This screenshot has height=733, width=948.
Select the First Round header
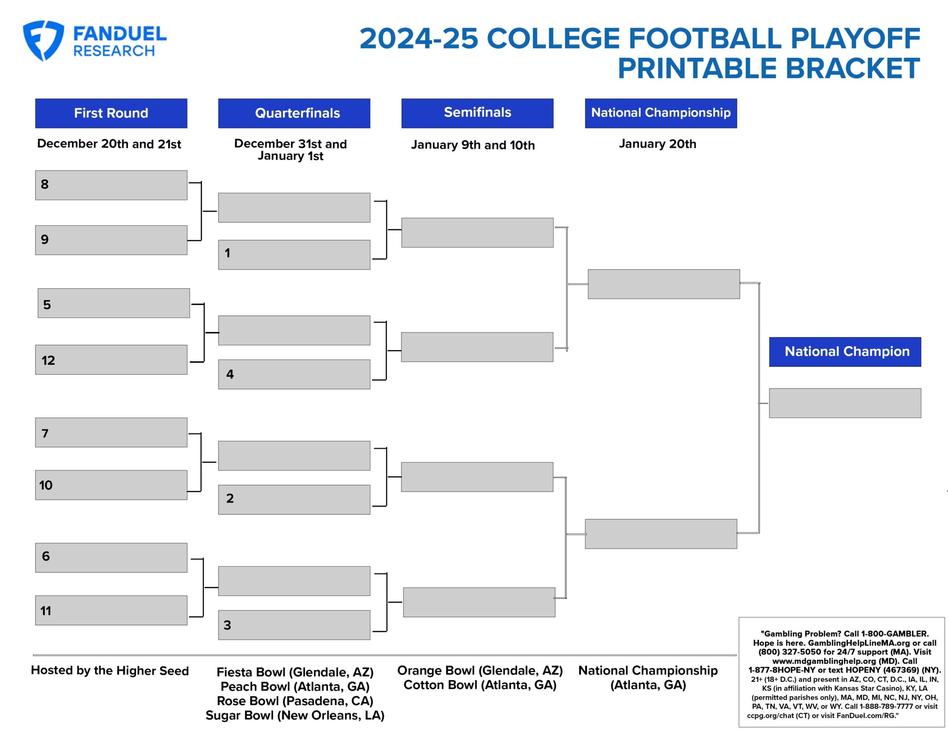click(x=111, y=113)
